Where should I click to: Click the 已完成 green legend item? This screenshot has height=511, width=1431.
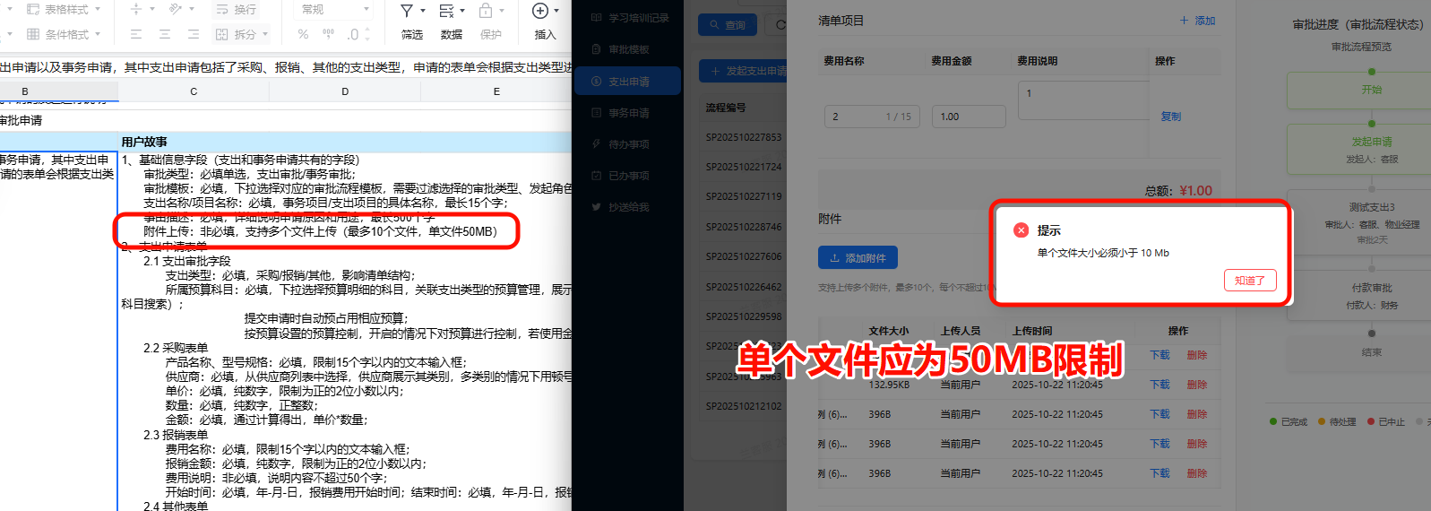coord(1289,421)
